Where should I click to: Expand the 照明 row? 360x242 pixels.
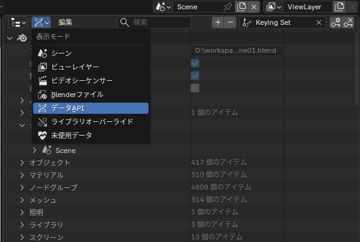coord(22,213)
